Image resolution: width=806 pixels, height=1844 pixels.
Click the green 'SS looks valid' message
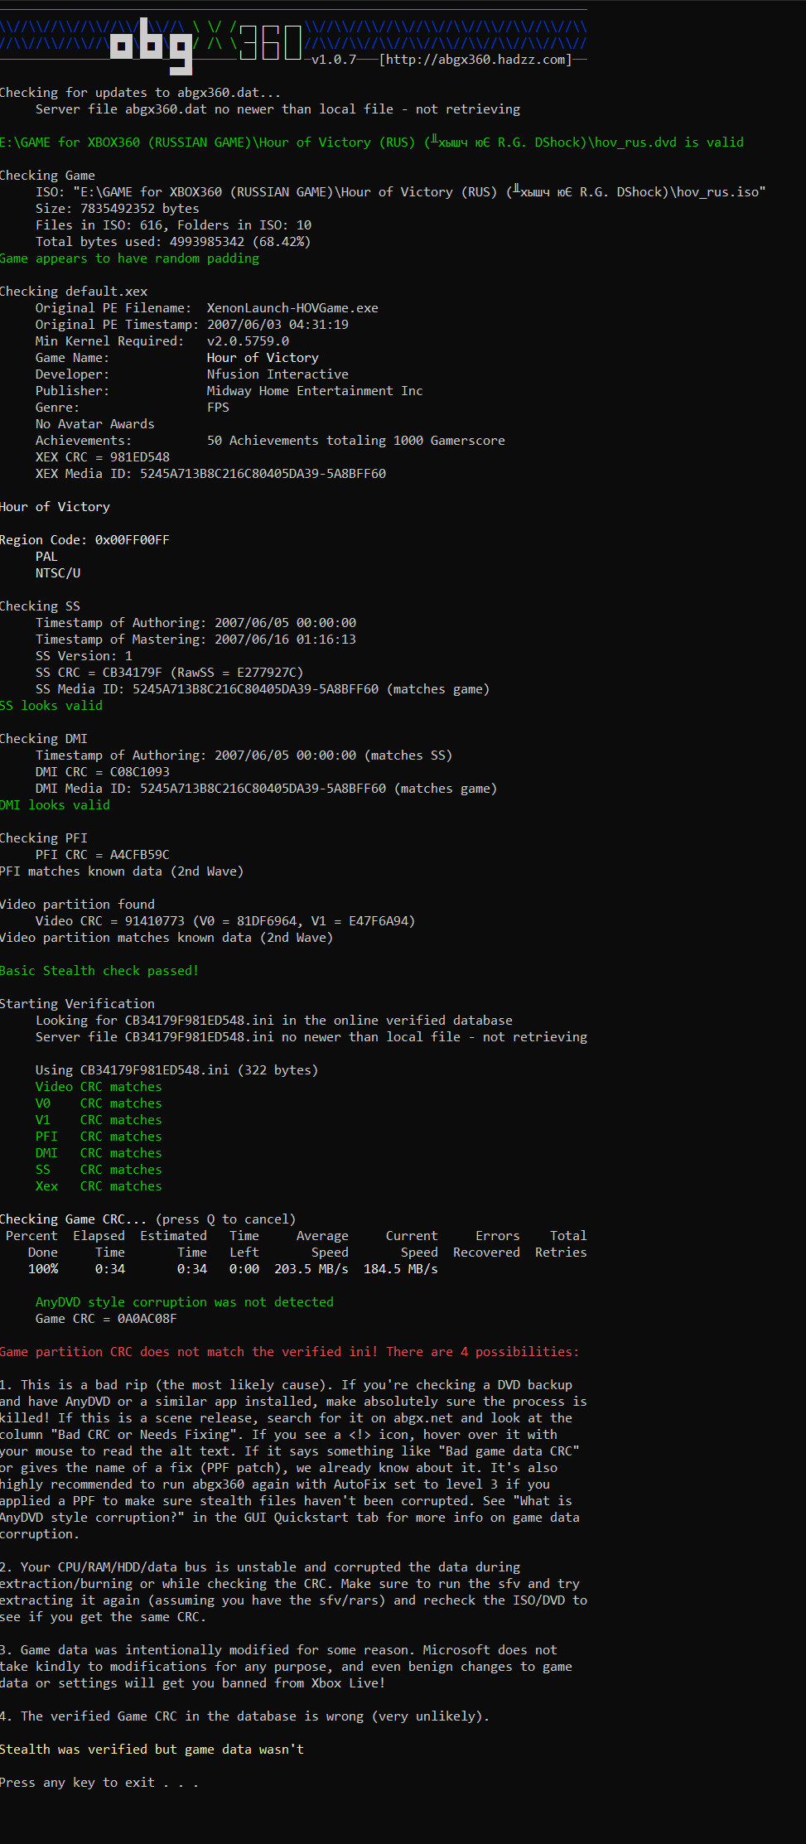[51, 706]
